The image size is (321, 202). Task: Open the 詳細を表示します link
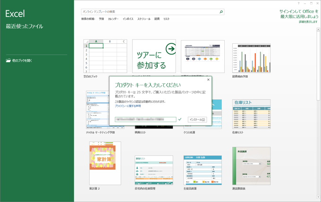tap(308, 22)
